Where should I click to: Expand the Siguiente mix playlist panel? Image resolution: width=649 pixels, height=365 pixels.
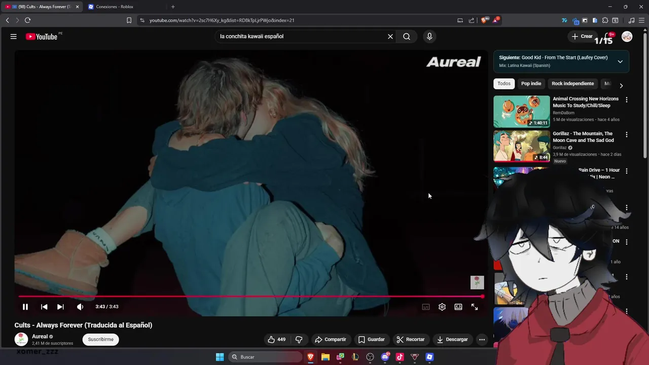[620, 61]
